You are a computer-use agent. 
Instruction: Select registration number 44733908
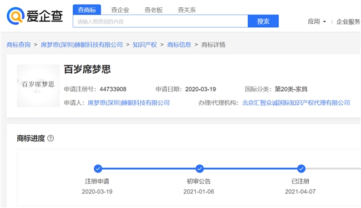[x=113, y=89]
